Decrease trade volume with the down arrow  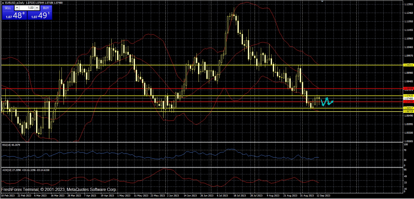pos(17,8)
